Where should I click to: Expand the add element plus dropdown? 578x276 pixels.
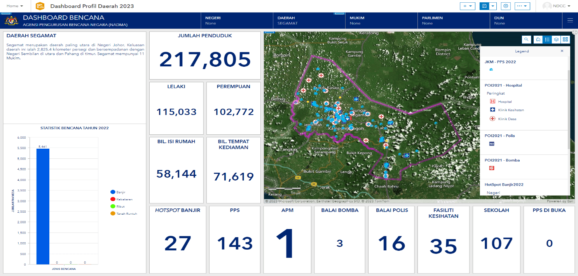(468, 6)
